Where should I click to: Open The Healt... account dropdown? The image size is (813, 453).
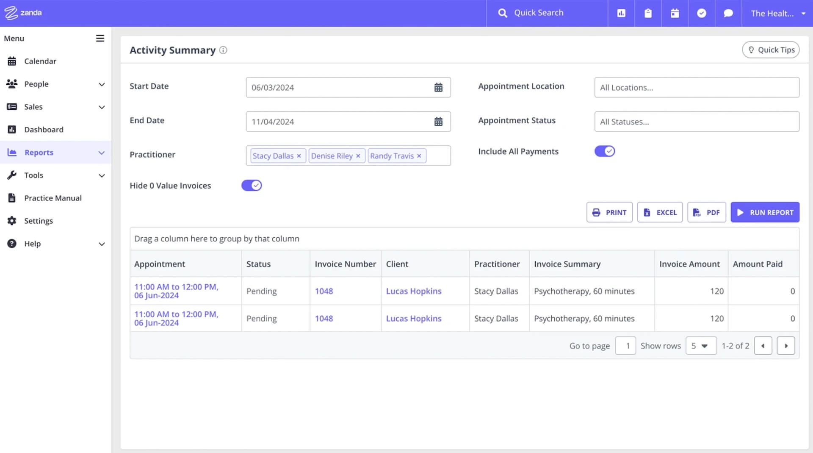click(x=777, y=13)
